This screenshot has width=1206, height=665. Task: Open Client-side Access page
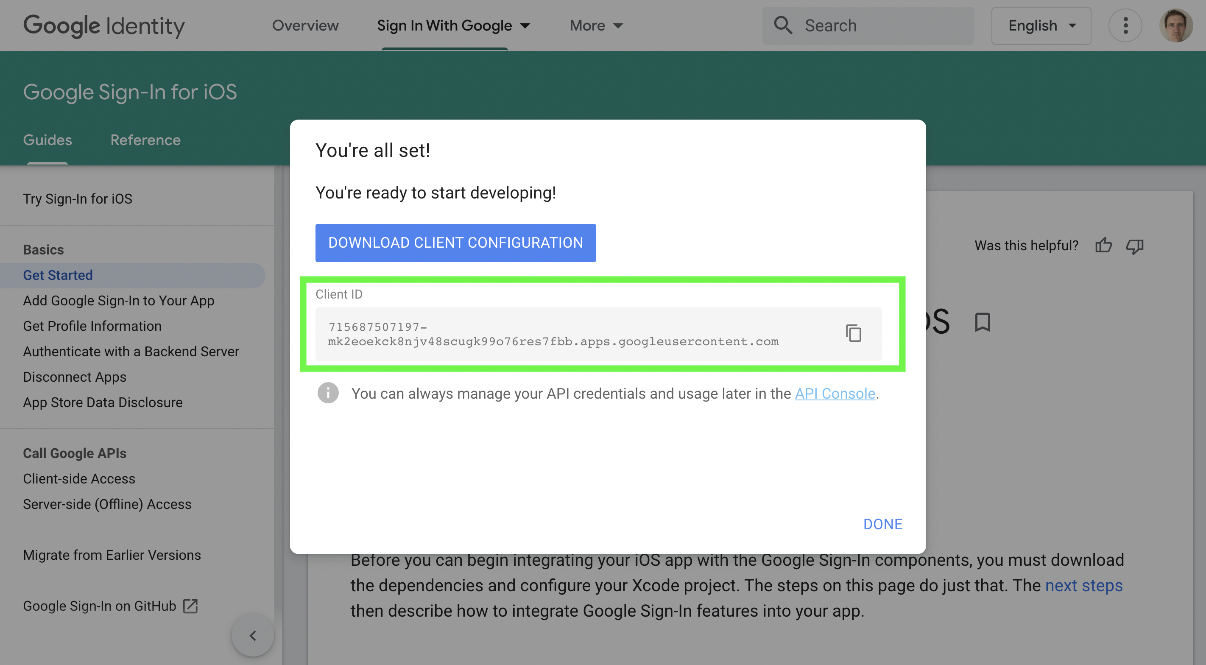click(79, 479)
